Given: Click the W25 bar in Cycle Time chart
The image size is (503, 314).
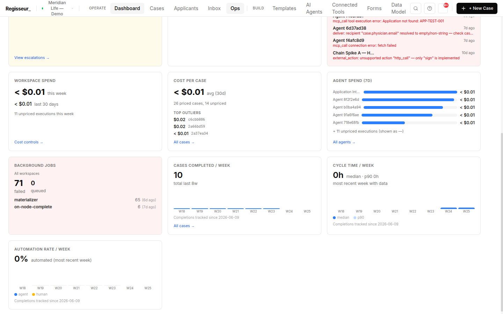Looking at the screenshot, I should click(x=466, y=208).
